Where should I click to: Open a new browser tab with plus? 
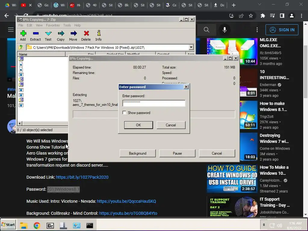point(233,5)
